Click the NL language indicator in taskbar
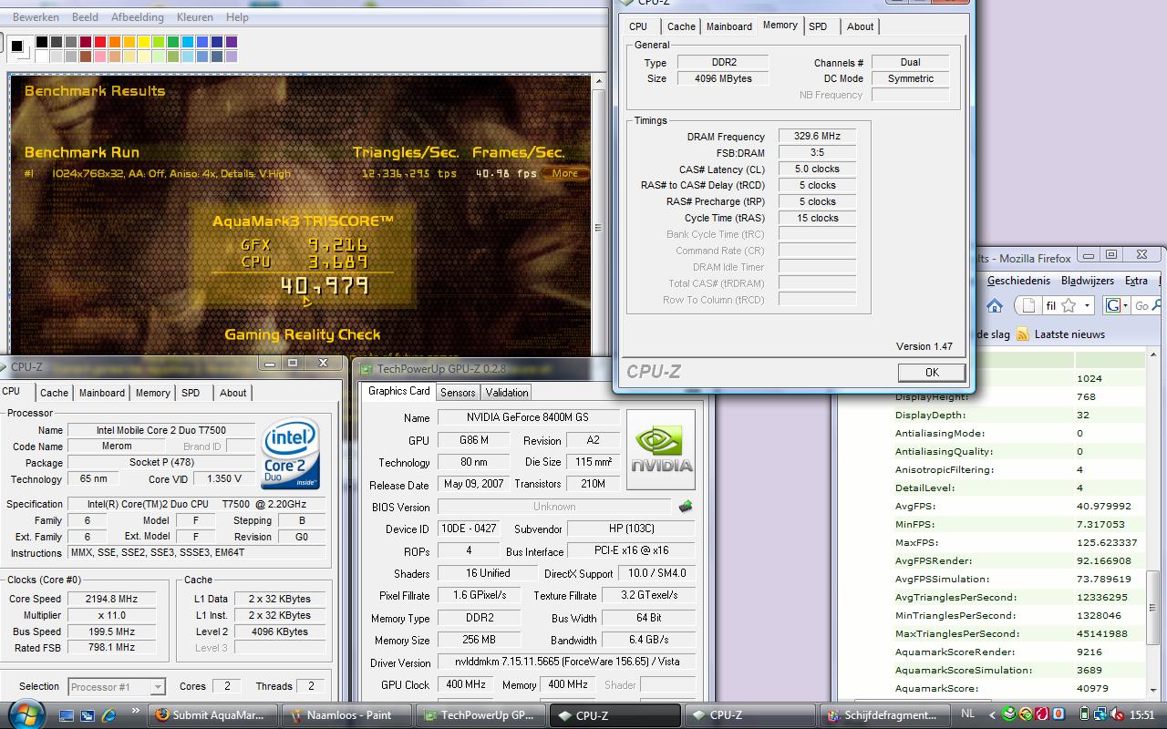1167x729 pixels. [x=968, y=714]
